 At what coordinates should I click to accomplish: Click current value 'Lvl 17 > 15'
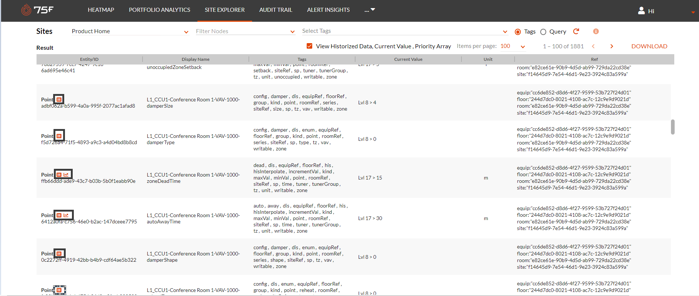click(x=370, y=178)
